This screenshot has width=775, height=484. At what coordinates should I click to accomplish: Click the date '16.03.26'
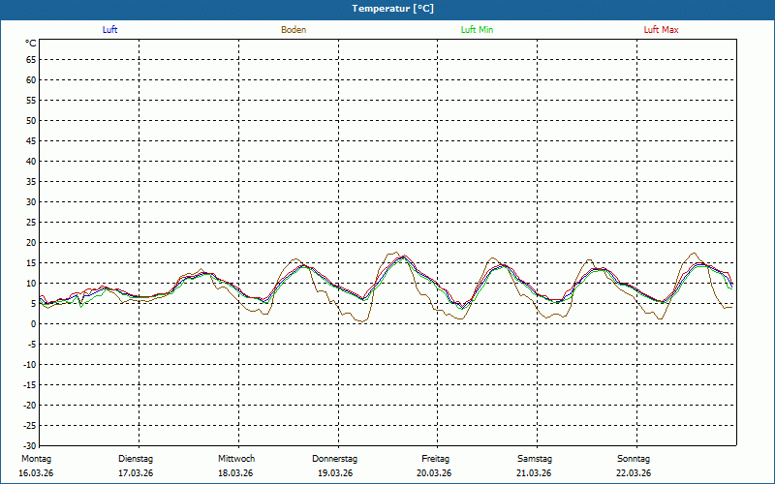36,473
